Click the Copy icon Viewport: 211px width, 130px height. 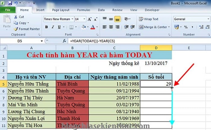16,23
